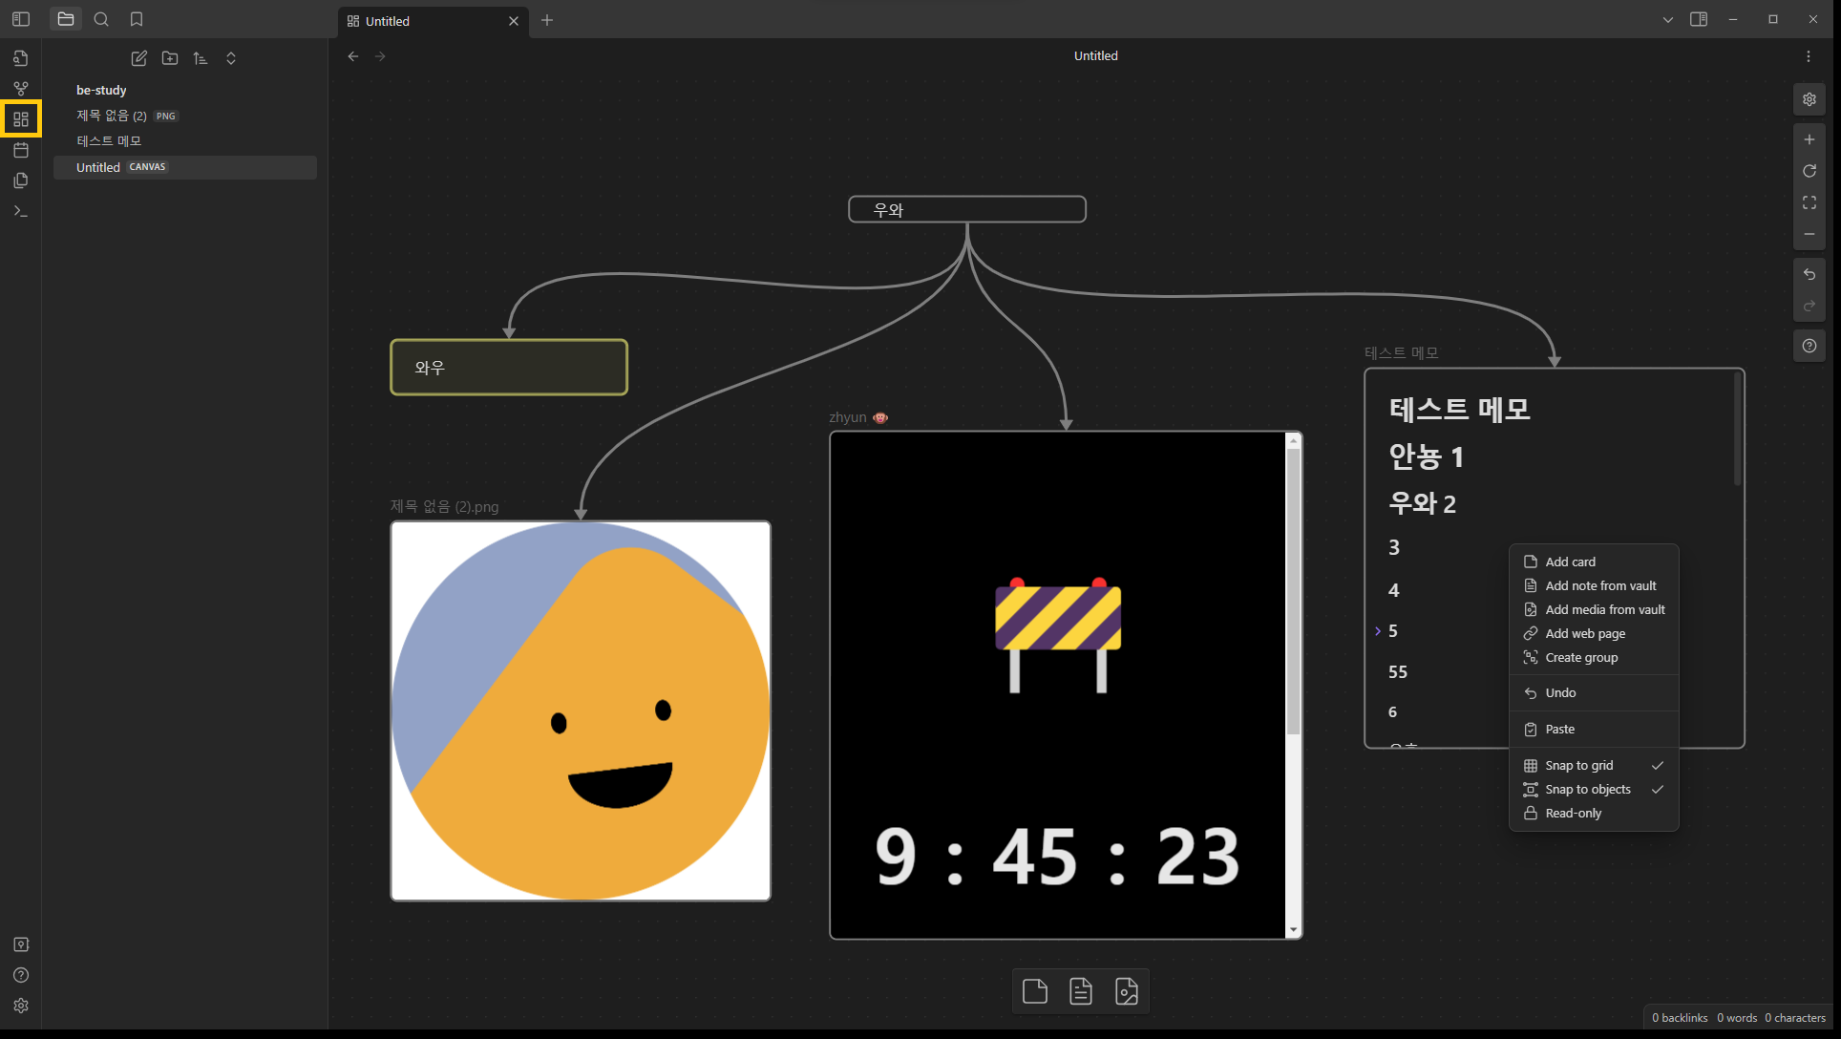The image size is (1841, 1039).
Task: Enable Read-only mode in menu
Action: pos(1574,813)
